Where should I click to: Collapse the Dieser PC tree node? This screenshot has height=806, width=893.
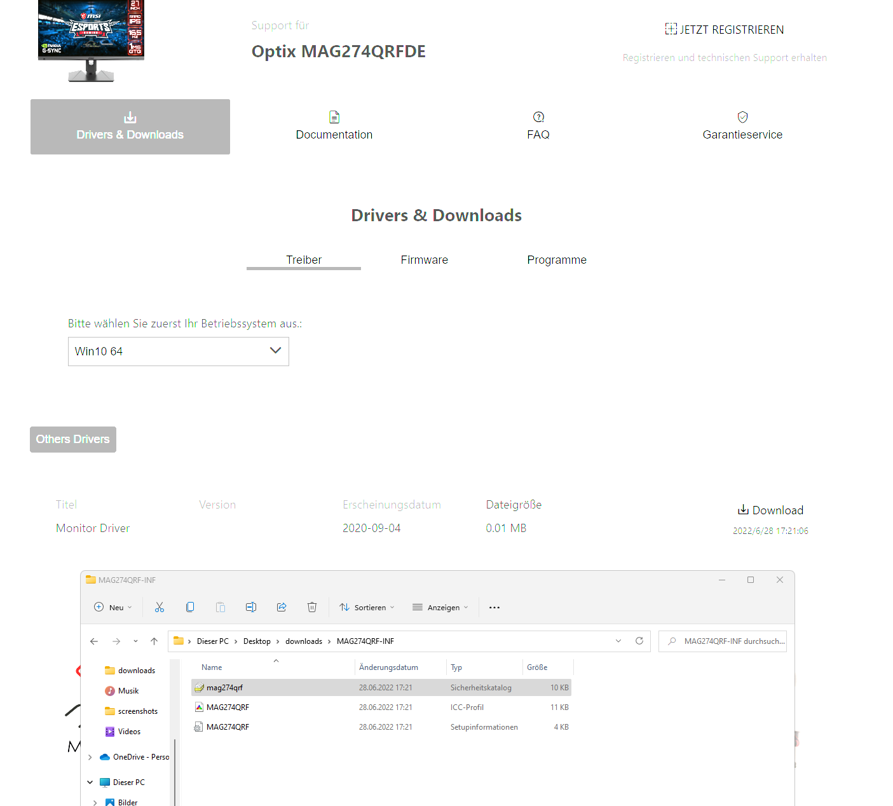point(90,782)
